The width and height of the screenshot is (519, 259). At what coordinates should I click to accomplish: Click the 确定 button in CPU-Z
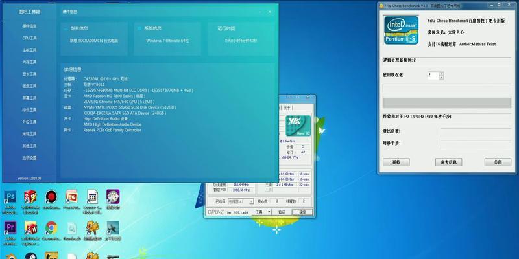tap(302, 212)
